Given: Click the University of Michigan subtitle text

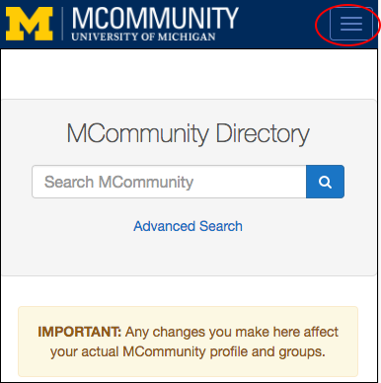Looking at the screenshot, I should coord(143,37).
